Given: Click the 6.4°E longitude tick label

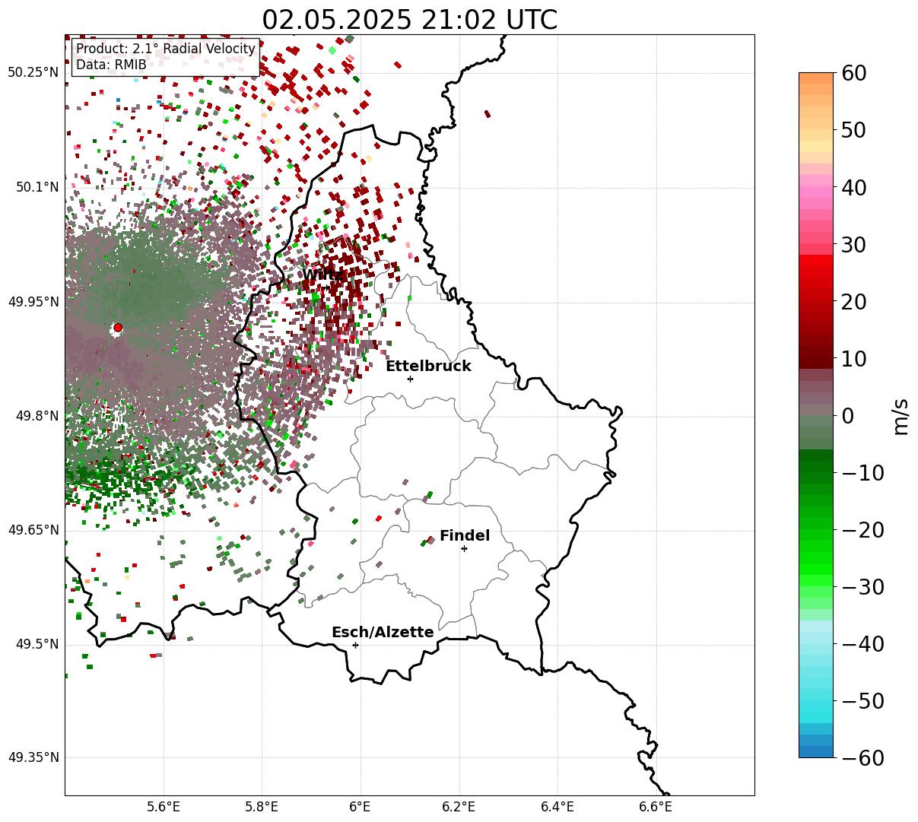Looking at the screenshot, I should click(557, 807).
